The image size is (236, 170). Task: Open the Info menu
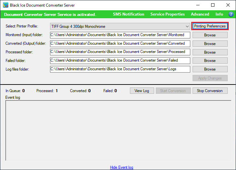(x=219, y=14)
